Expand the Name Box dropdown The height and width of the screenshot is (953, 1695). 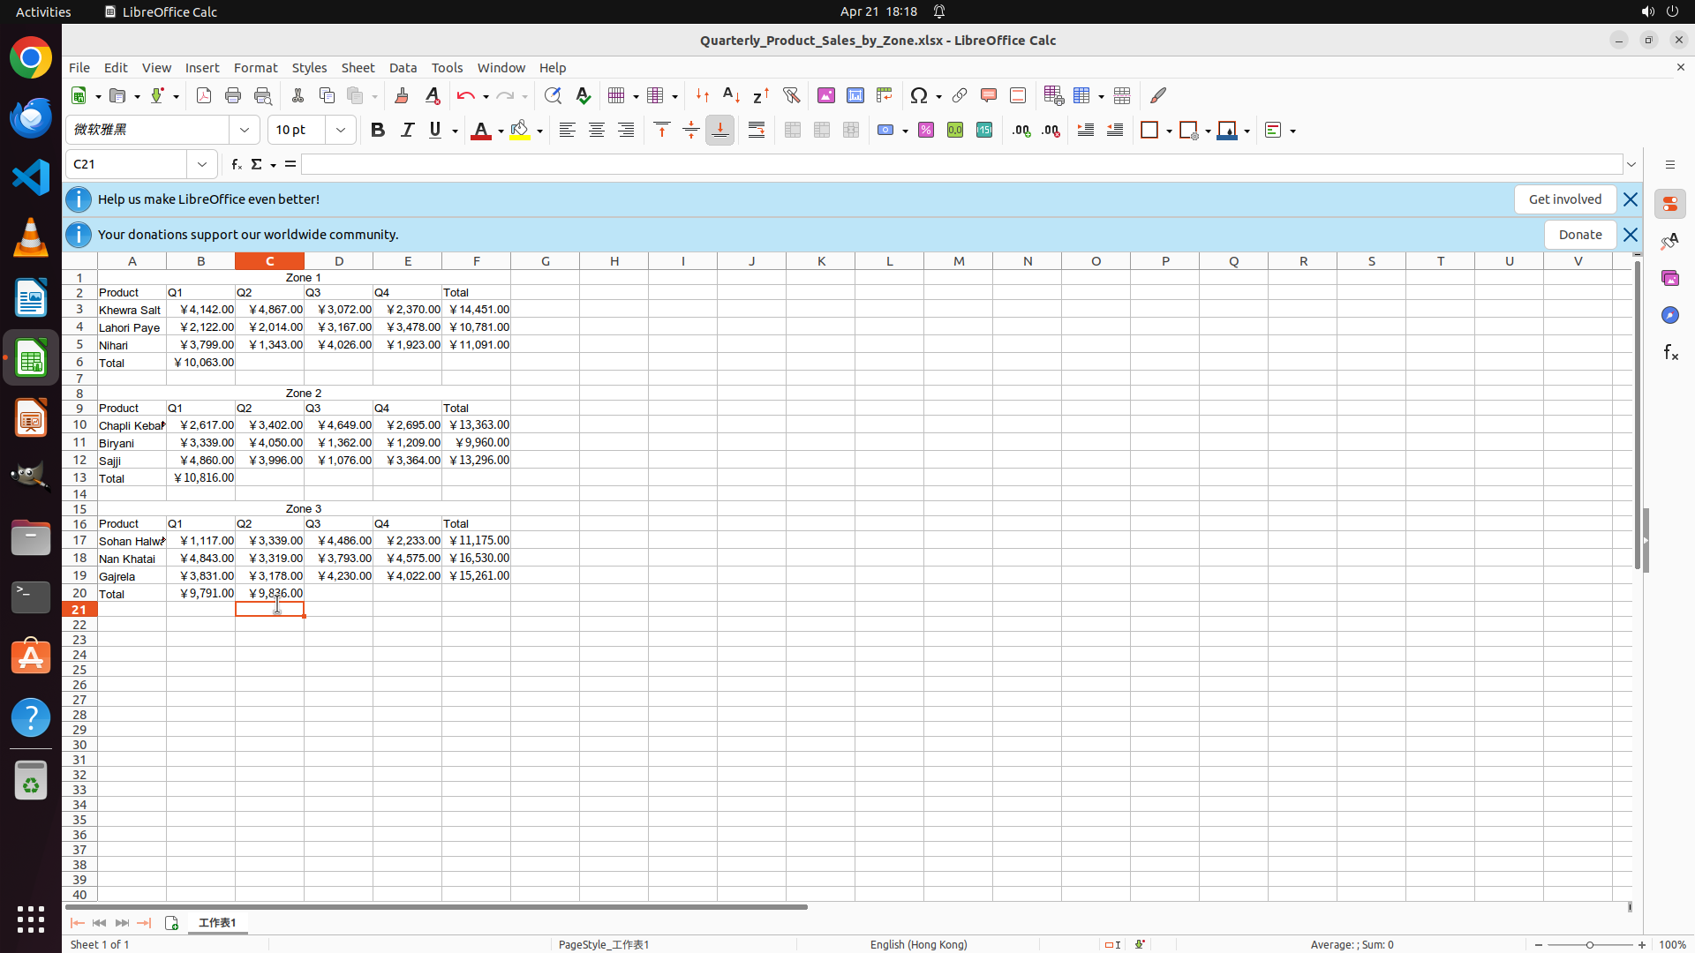202,164
